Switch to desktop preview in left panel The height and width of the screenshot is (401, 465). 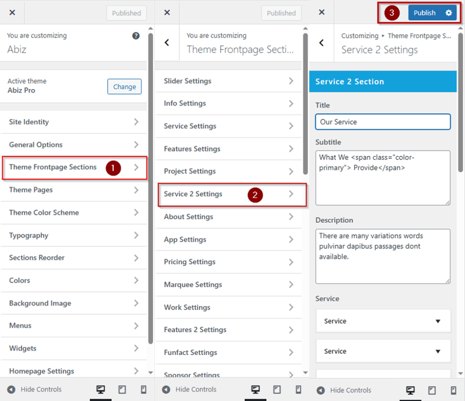(101, 390)
